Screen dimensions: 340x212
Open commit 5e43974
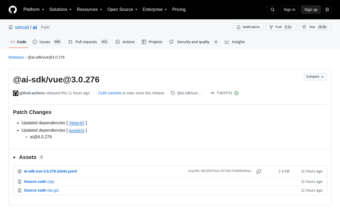click(76, 131)
